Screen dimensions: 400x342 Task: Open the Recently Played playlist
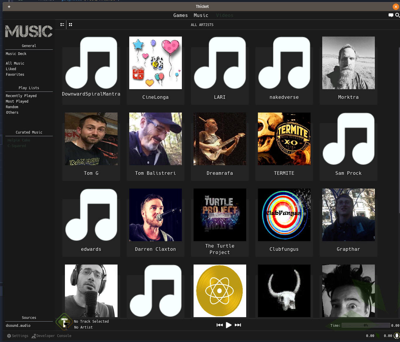[21, 96]
